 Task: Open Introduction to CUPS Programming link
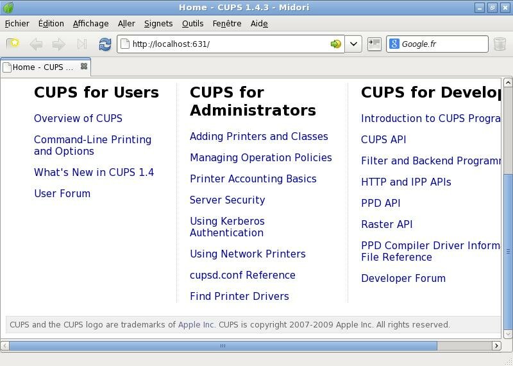431,118
